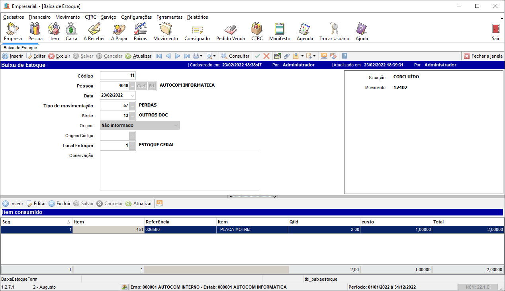Image resolution: width=505 pixels, height=291 pixels.
Task: Expand the Origem dropdown
Action: click(176, 126)
